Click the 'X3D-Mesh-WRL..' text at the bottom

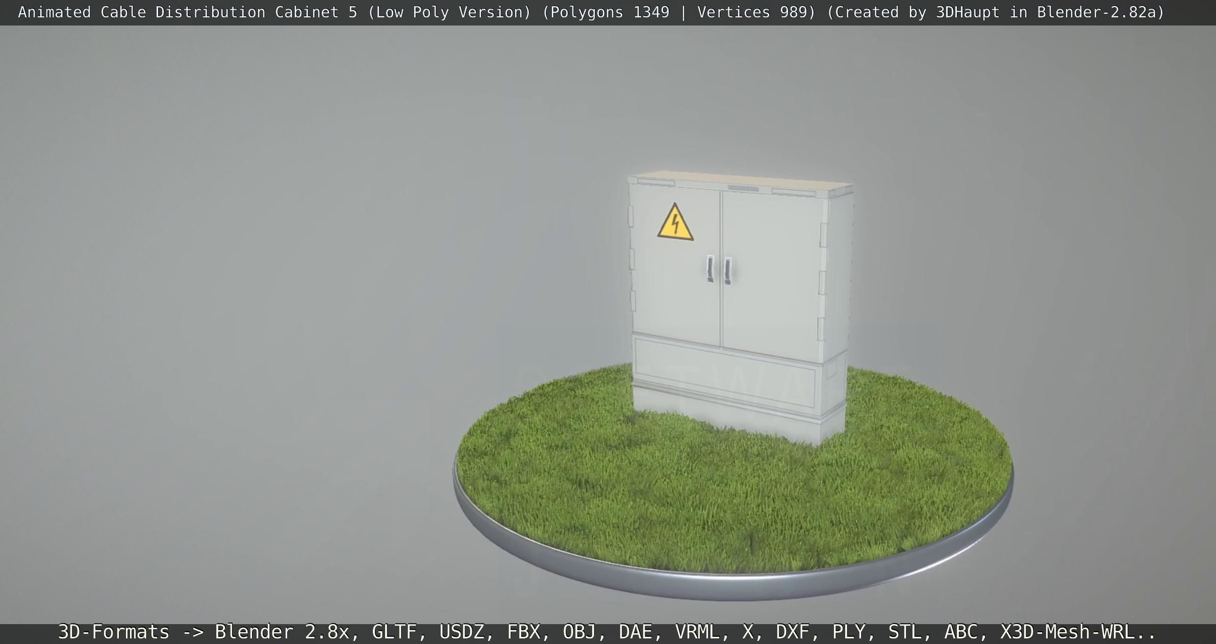point(1078,632)
